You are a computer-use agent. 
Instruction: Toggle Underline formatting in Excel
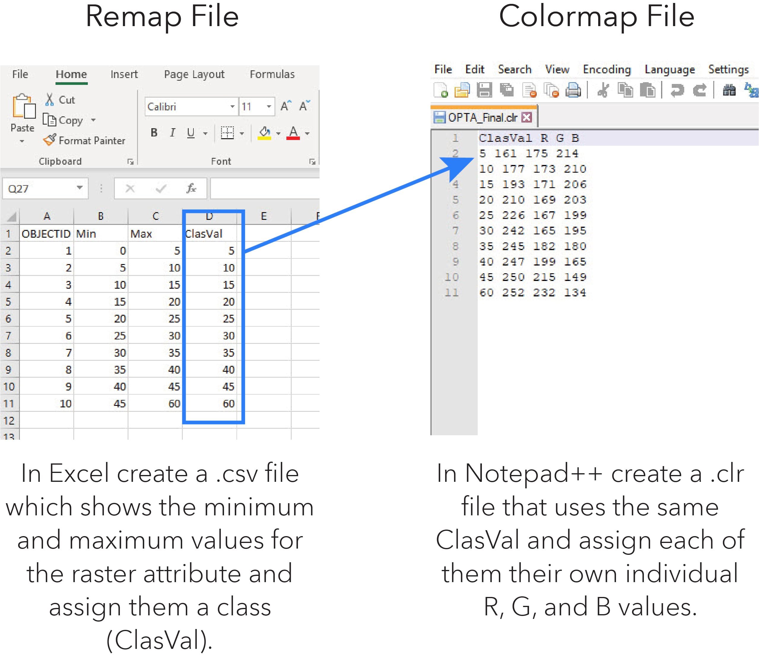(x=190, y=133)
